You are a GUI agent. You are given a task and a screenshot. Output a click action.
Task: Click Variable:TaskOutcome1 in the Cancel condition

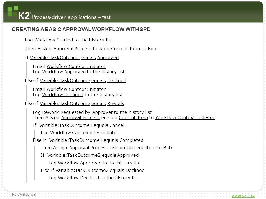pyautogui.click(x=66, y=125)
